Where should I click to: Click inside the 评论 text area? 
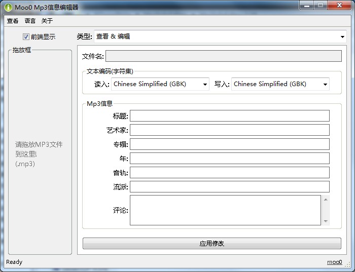coord(225,210)
